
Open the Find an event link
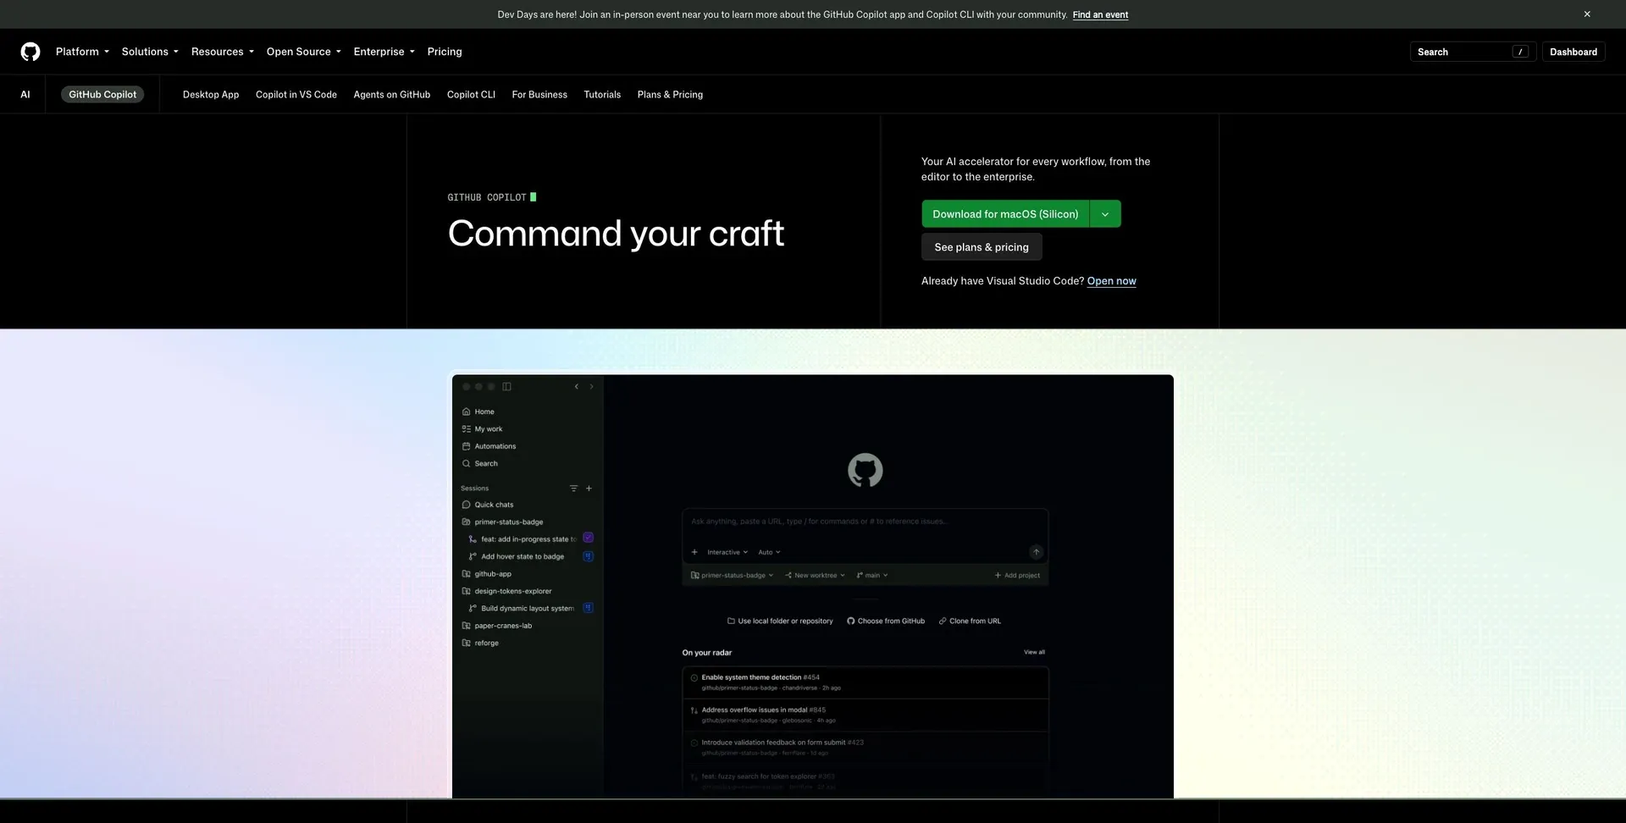(1100, 14)
